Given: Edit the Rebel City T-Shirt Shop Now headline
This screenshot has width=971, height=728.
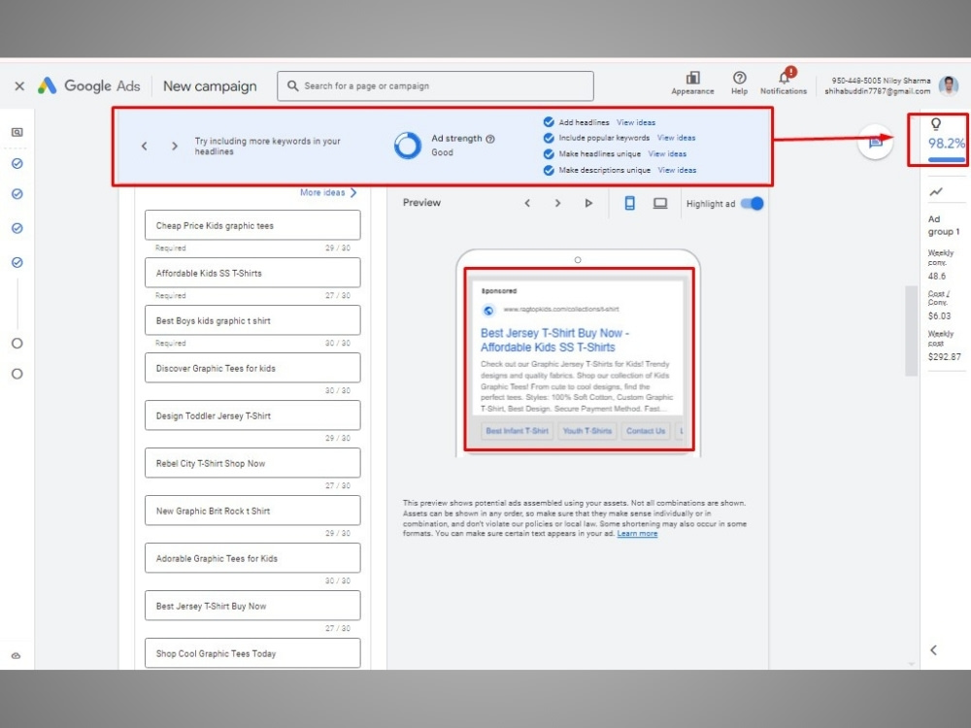Looking at the screenshot, I should tap(252, 463).
